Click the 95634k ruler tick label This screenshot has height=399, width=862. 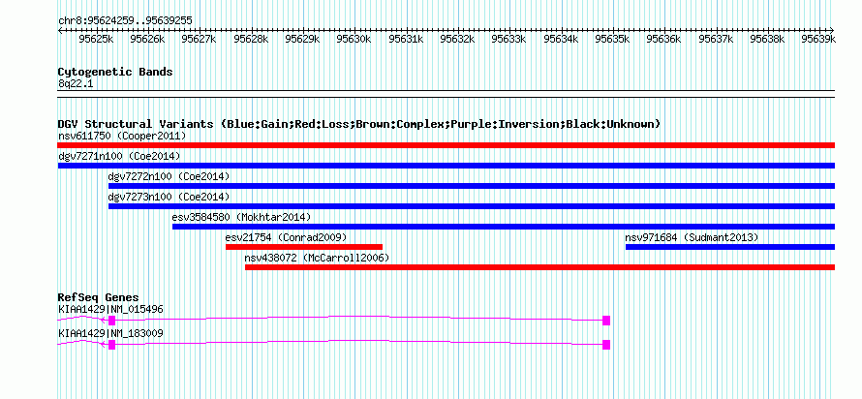tap(561, 39)
